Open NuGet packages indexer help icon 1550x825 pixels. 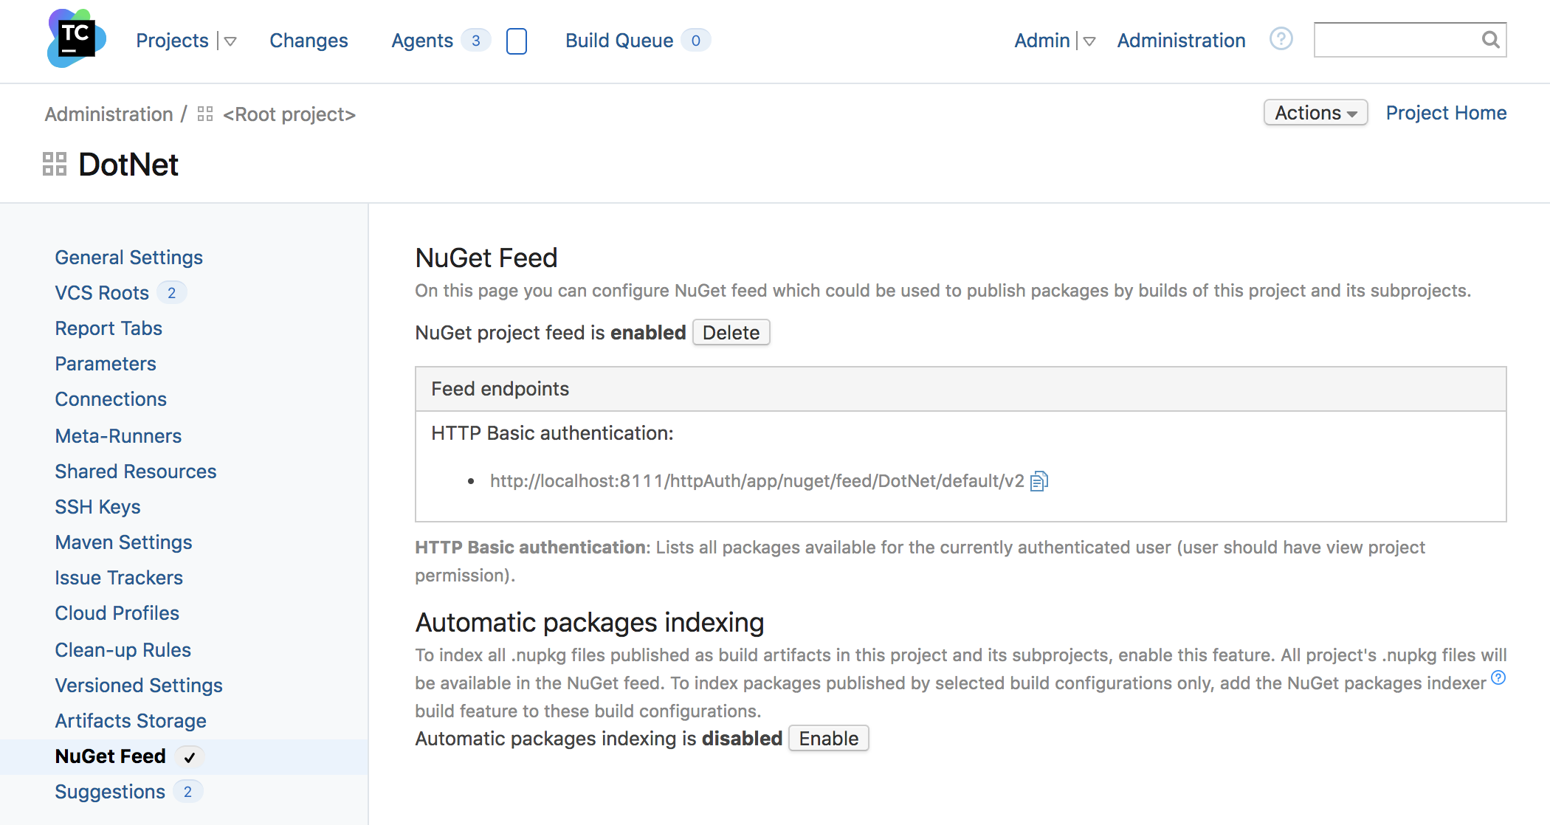pos(1498,677)
